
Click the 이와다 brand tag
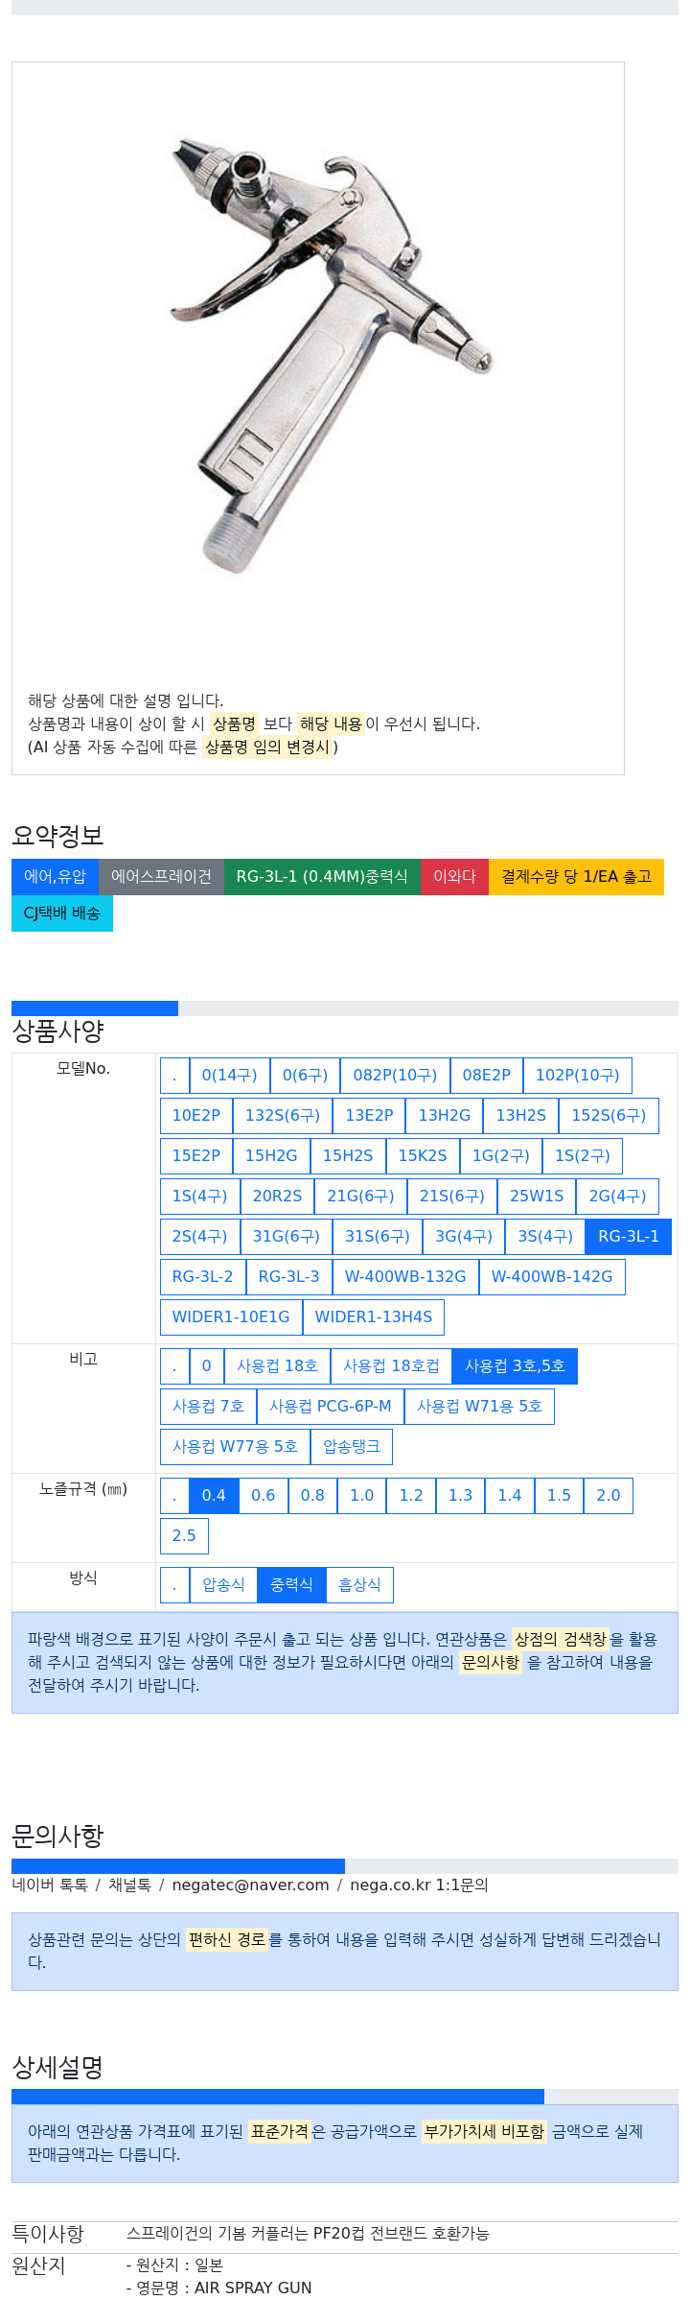pyautogui.click(x=454, y=877)
